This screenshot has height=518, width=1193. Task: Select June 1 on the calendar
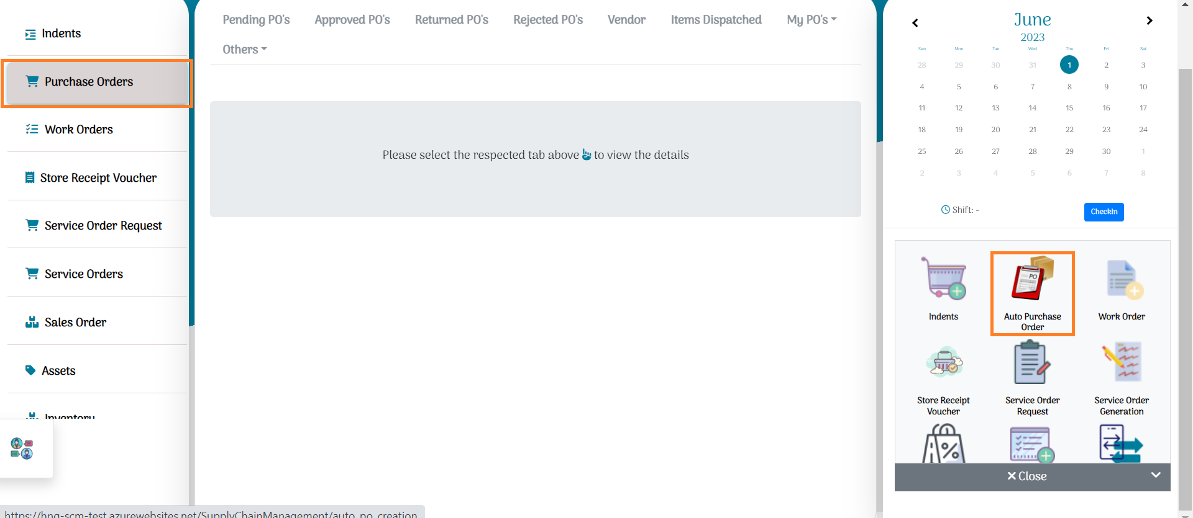coord(1069,65)
